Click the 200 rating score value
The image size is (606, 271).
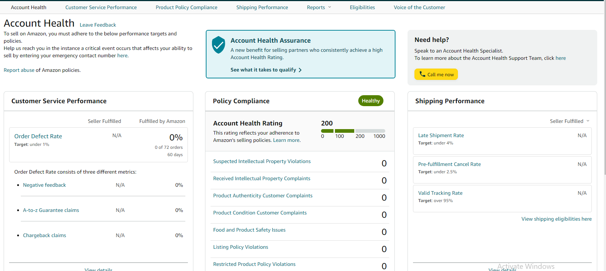tap(327, 123)
